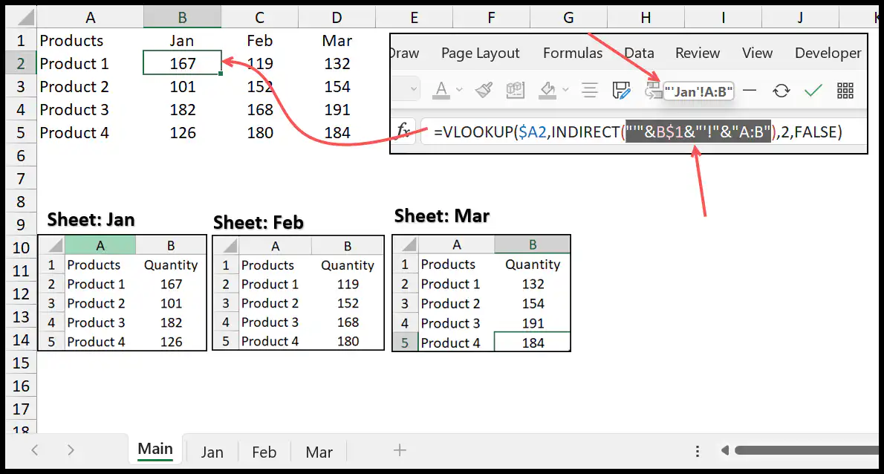Click the horizontal scrollbar left arrow
This screenshot has height=474, width=884.
pyautogui.click(x=725, y=449)
